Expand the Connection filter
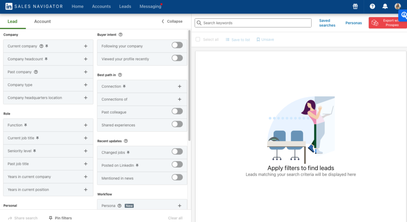 (179, 87)
